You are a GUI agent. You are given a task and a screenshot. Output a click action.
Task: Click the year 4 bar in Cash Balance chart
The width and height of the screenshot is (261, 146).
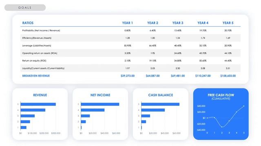point(153,110)
